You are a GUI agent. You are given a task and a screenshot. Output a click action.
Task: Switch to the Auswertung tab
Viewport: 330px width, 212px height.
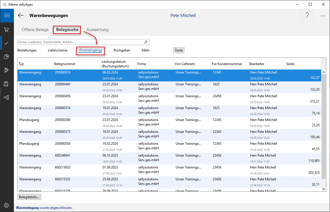[97, 30]
